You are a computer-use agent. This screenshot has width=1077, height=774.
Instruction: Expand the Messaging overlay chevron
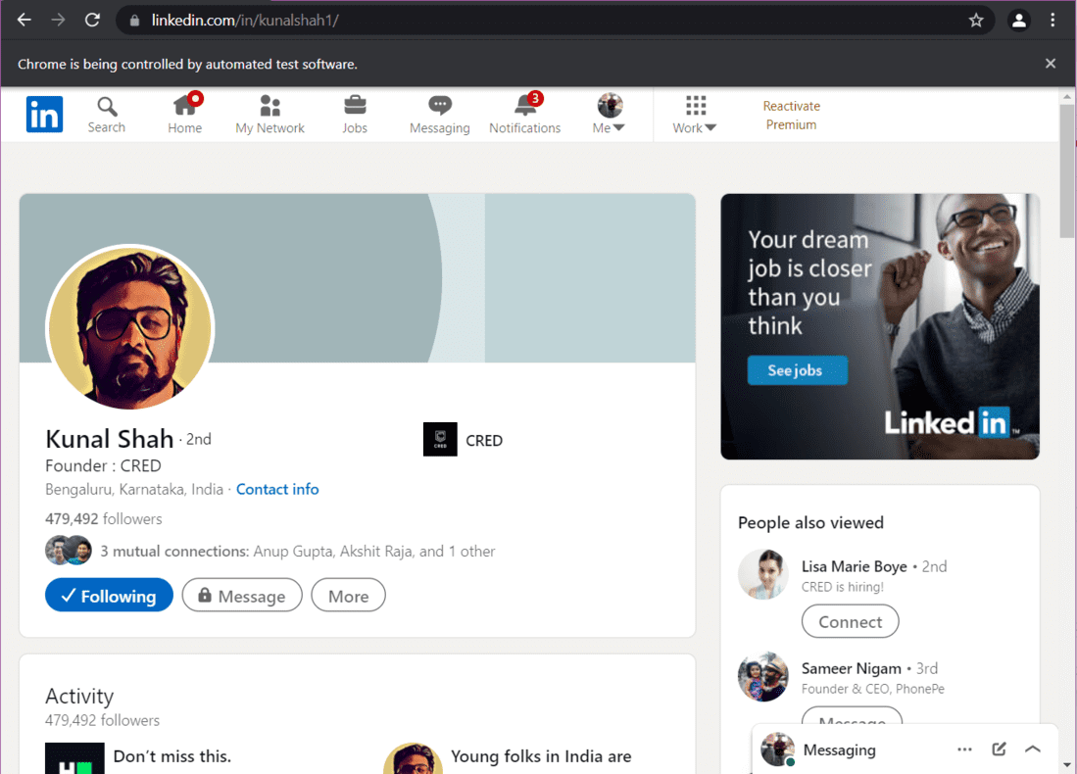pos(1033,750)
